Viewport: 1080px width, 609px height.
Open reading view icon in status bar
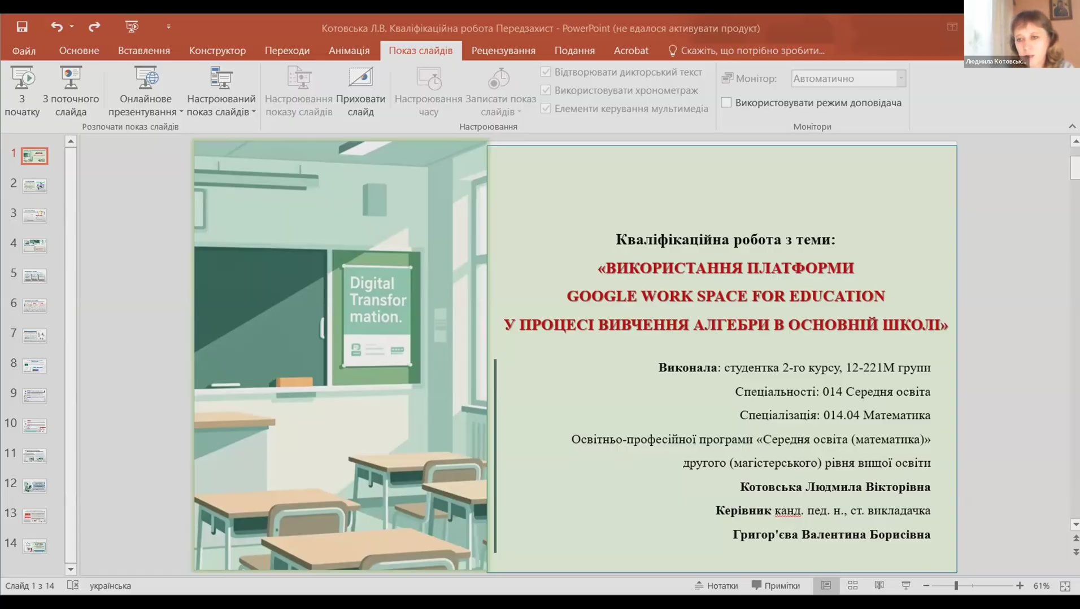coord(879,586)
